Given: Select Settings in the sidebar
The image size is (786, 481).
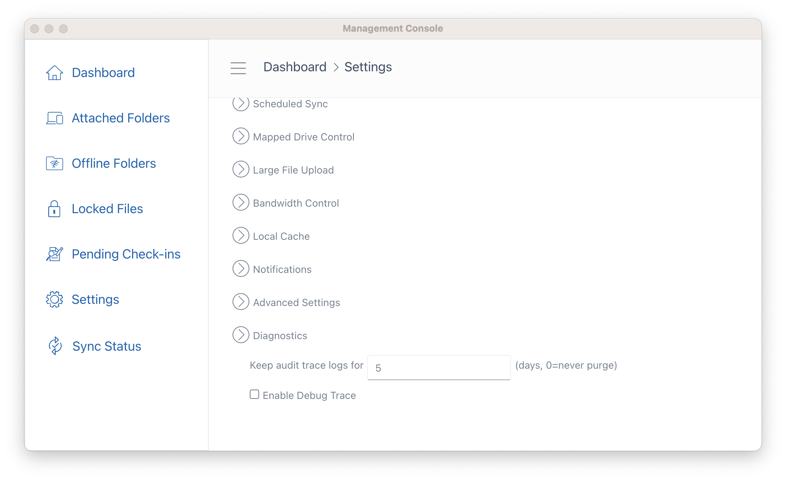Looking at the screenshot, I should tap(95, 300).
